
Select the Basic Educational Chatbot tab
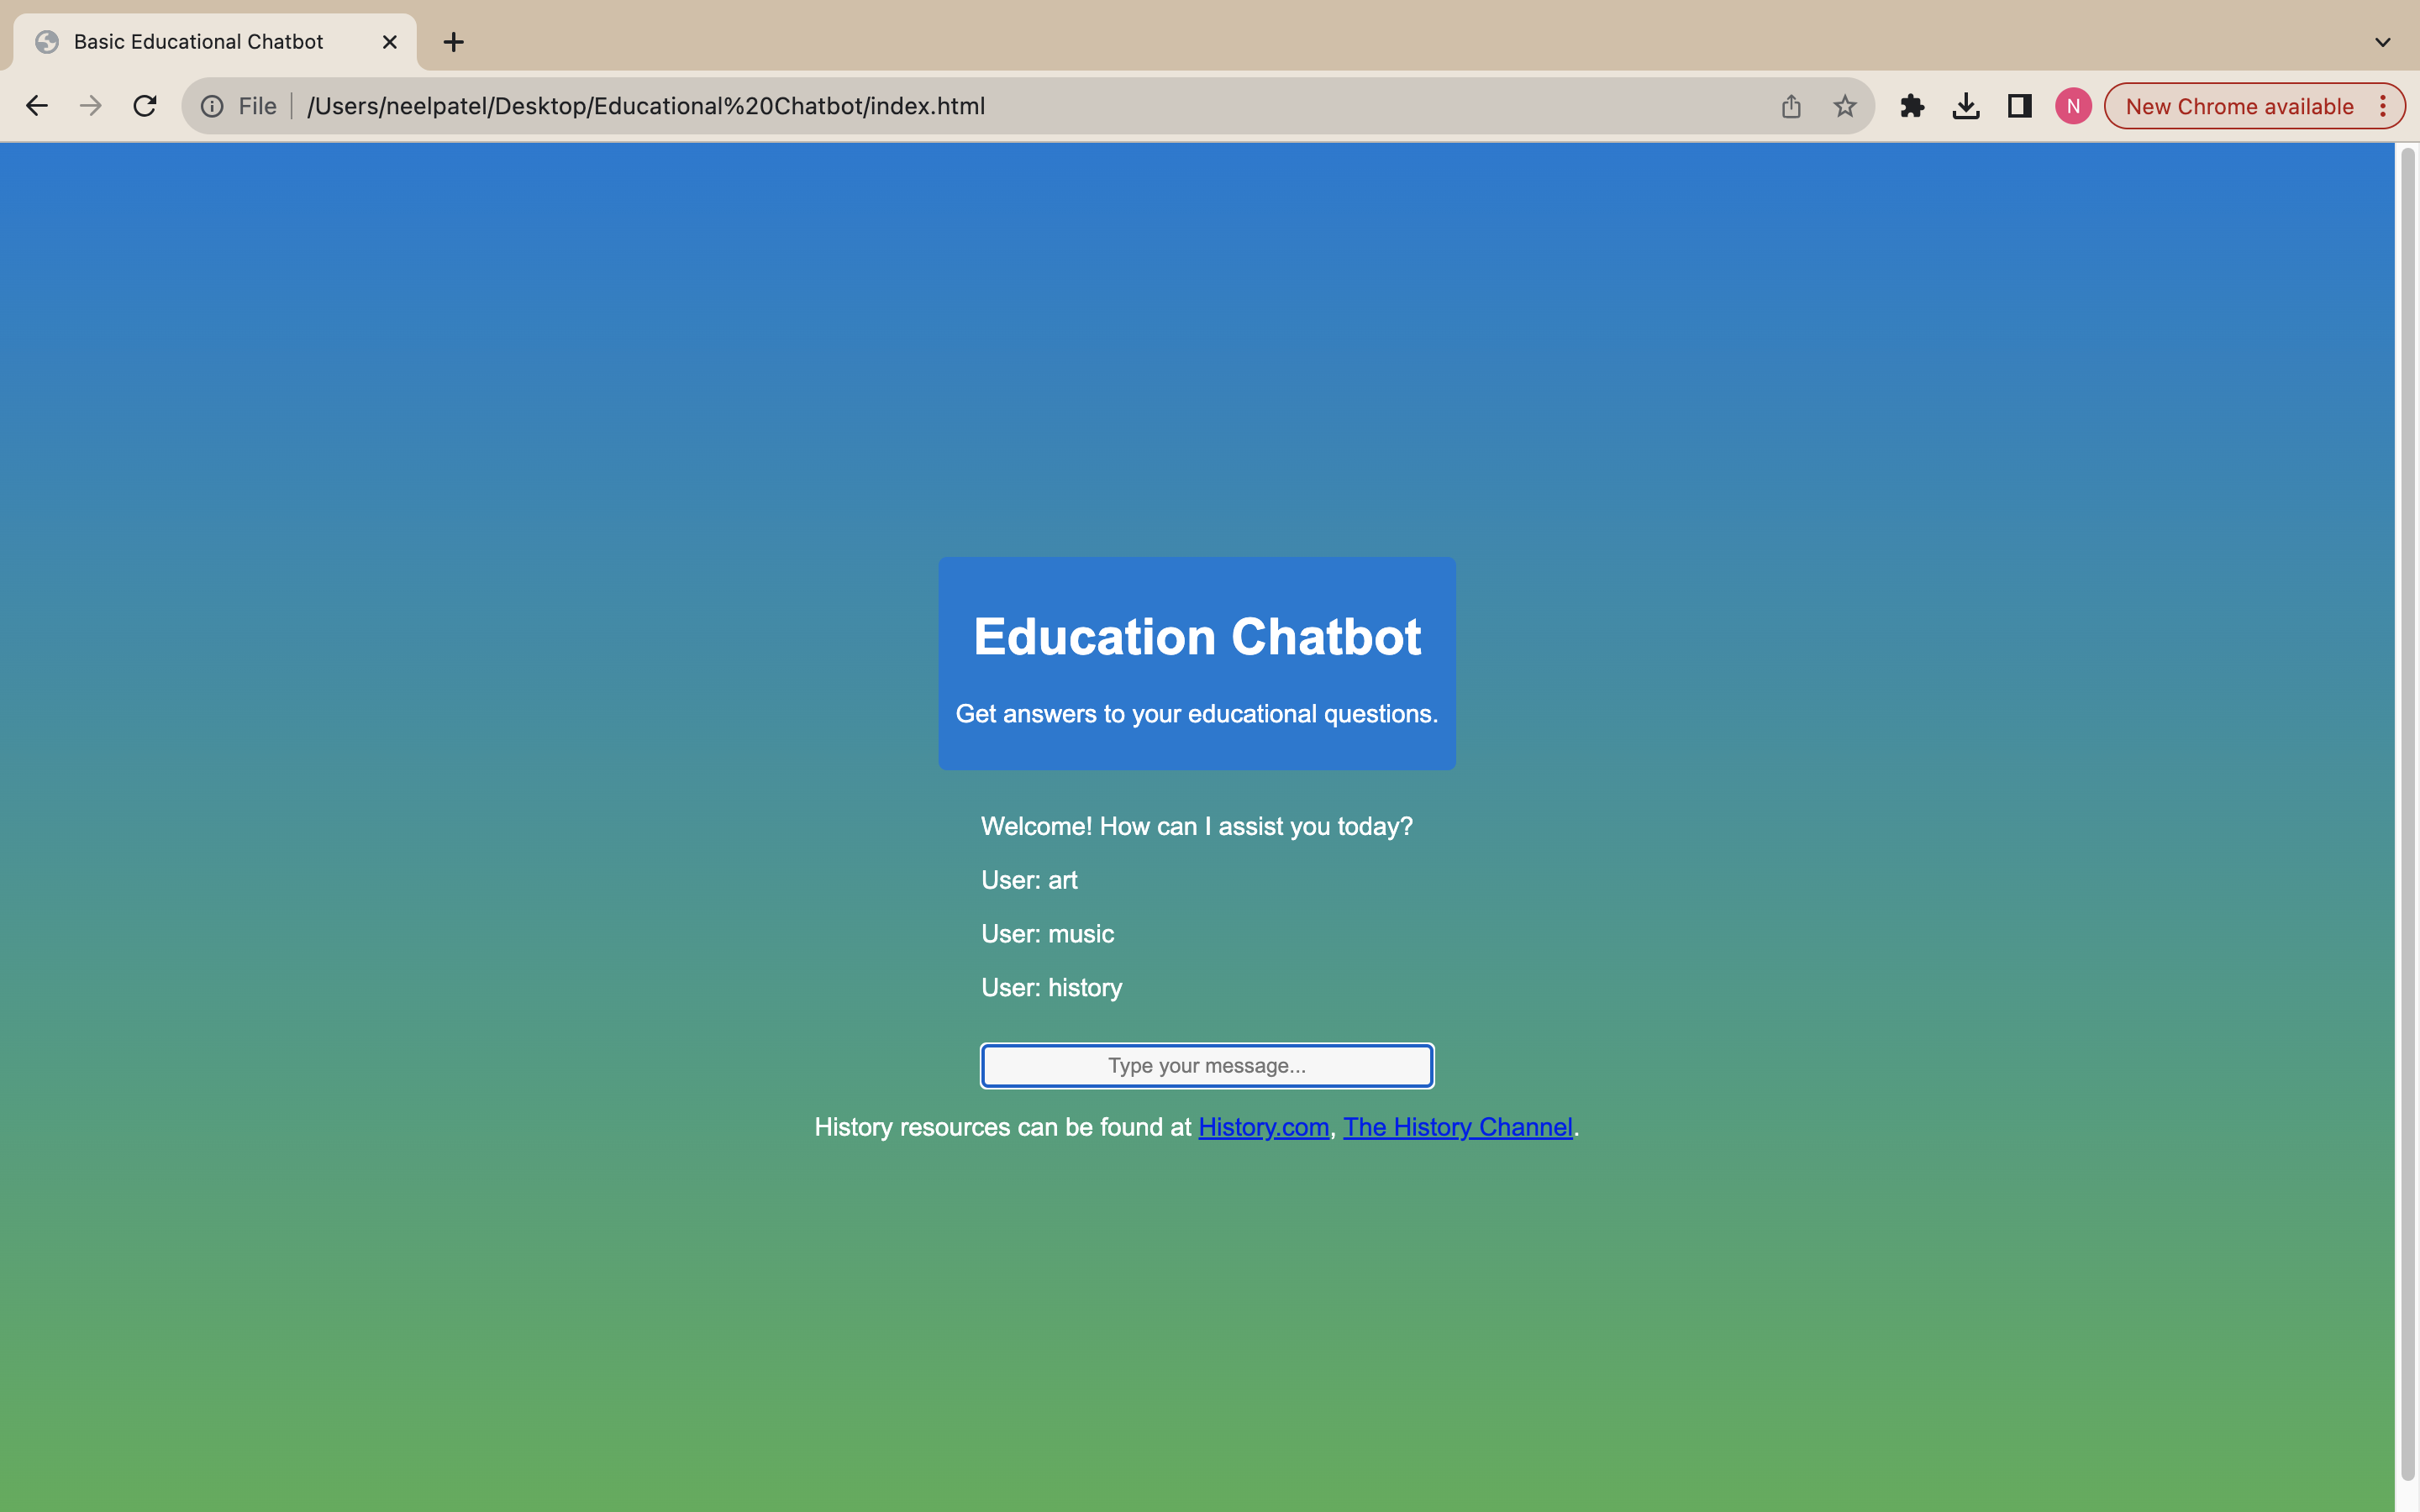pyautogui.click(x=198, y=41)
